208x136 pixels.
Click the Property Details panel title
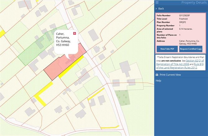pos(194,2)
